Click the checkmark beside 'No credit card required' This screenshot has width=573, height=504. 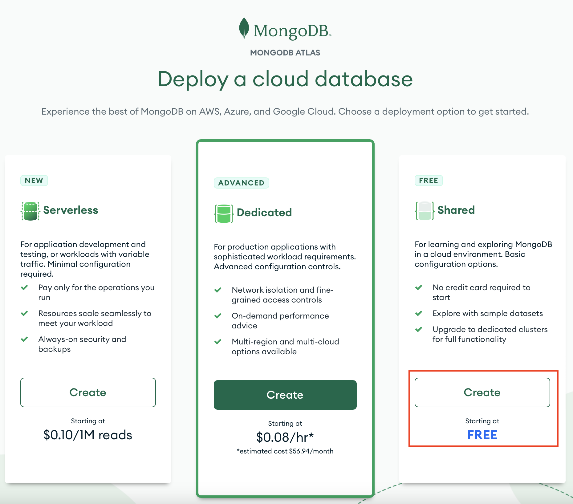tap(419, 288)
